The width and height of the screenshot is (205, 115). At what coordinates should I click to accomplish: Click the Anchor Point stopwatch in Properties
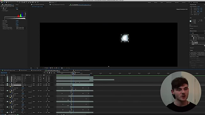(x=192, y=8)
